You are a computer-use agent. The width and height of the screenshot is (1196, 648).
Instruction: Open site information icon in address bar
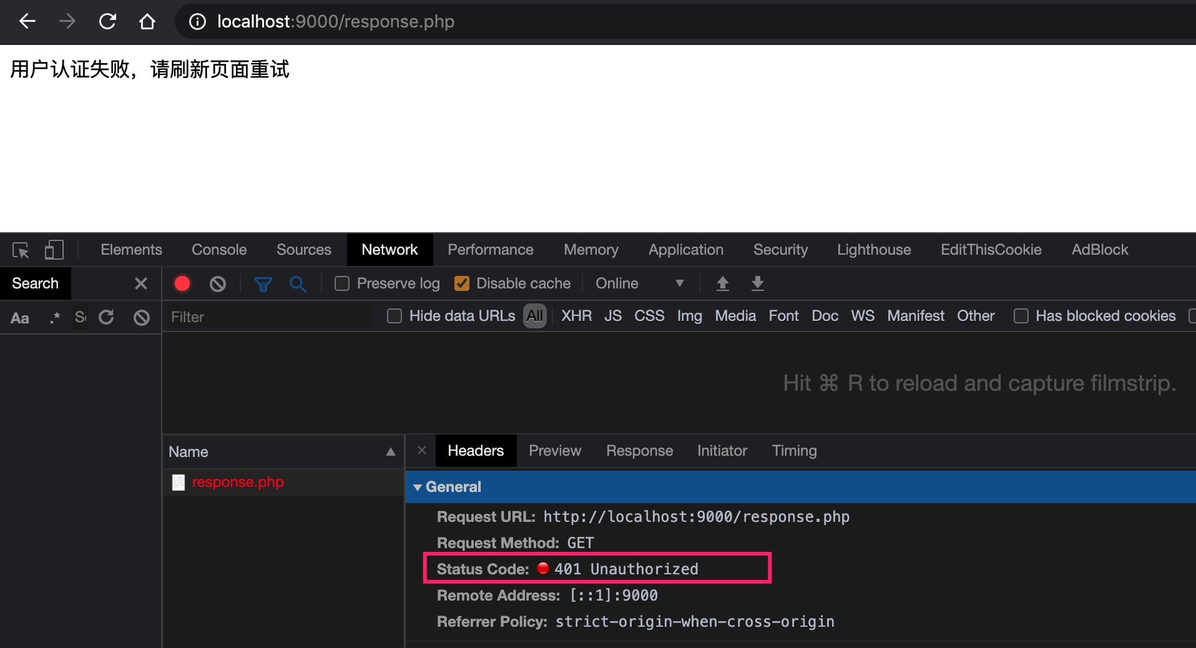pos(197,22)
